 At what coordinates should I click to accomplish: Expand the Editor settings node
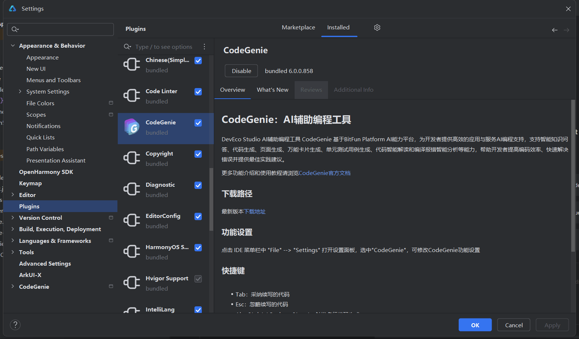point(13,195)
